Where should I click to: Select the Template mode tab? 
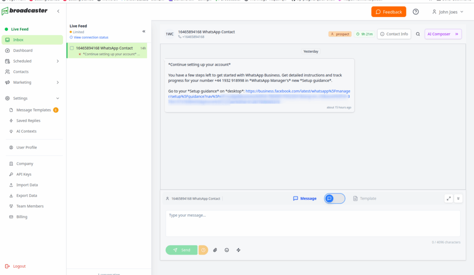coord(365,199)
